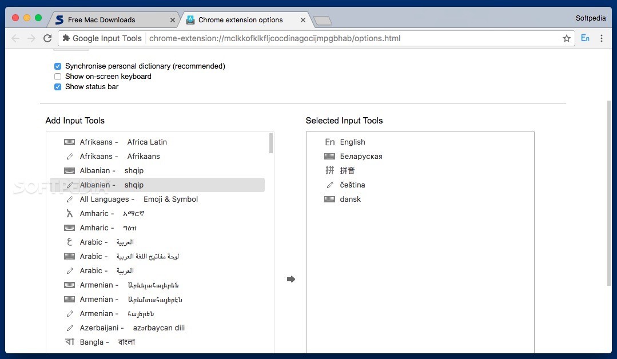Click the Softpedia profile label

pyautogui.click(x=590, y=18)
